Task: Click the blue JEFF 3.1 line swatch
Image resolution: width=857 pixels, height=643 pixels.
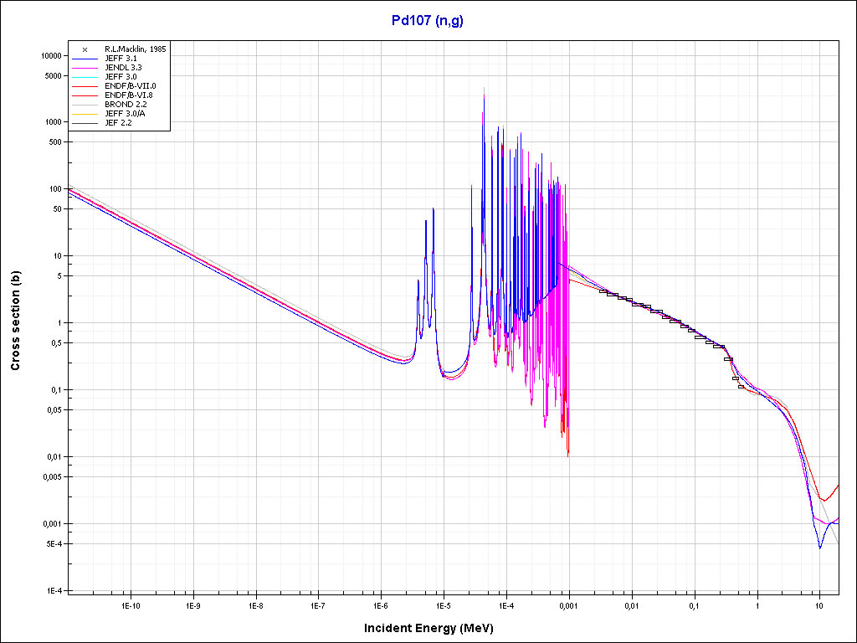Action: click(85, 59)
